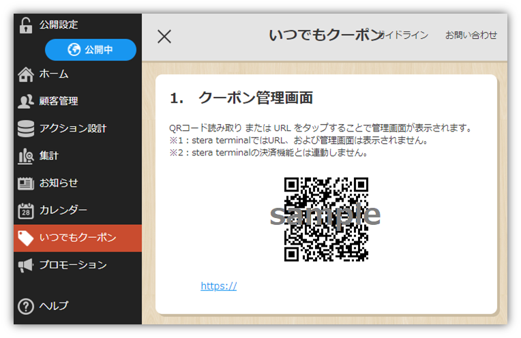Open the ガイドライン link in header

point(404,35)
